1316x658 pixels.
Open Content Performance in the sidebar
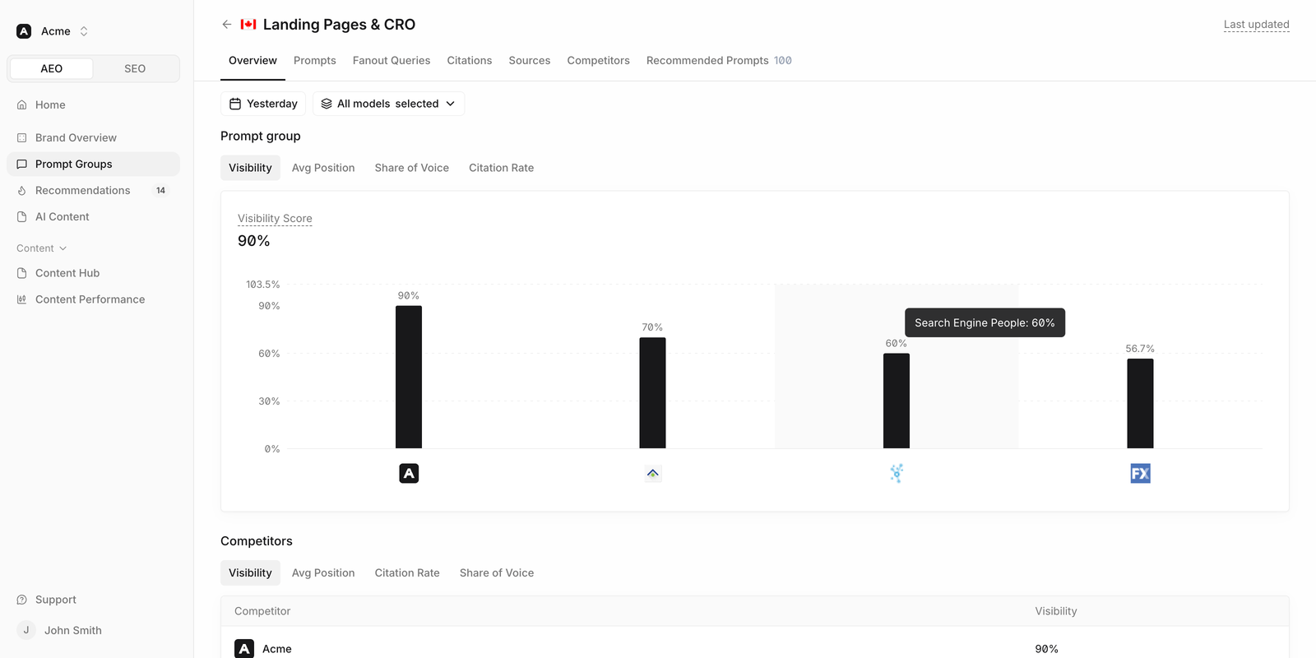coord(93,299)
